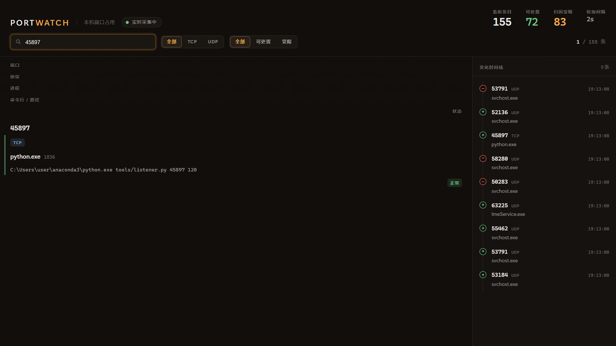Click the 命令行 / 路径 column header
The image size is (616, 346).
[x=25, y=100]
